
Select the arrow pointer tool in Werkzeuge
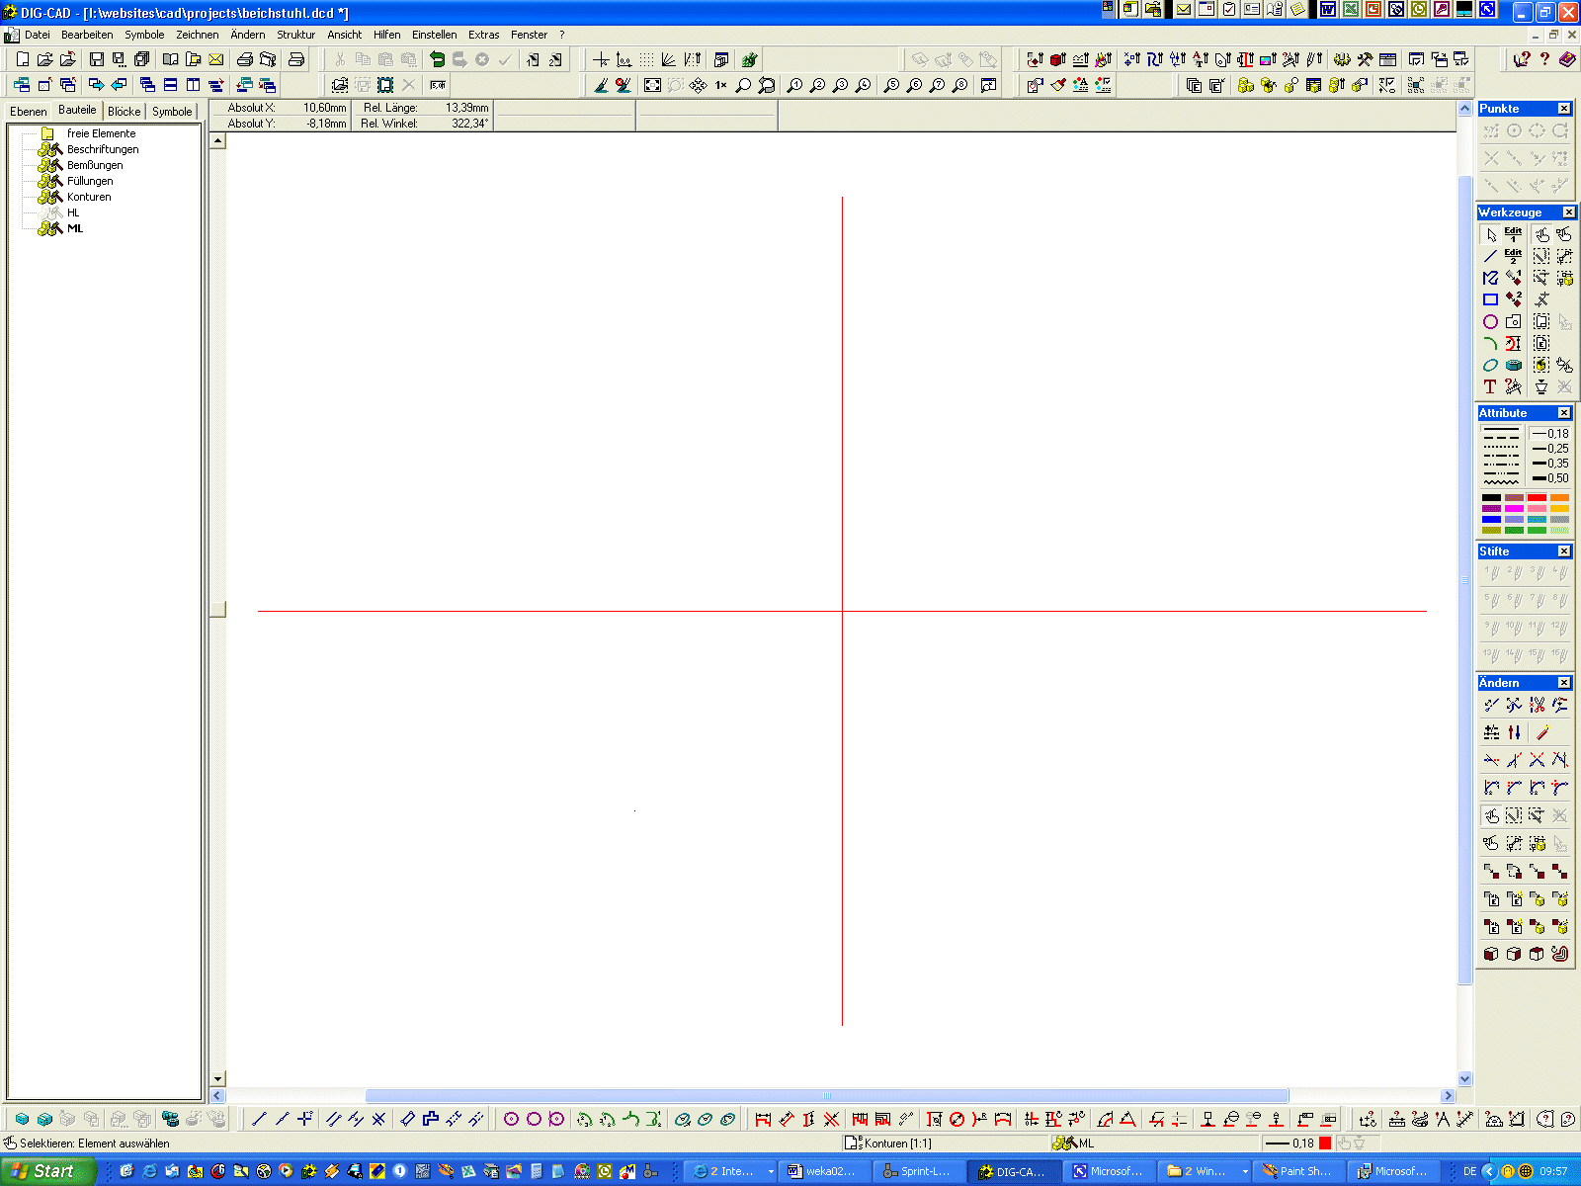1491,235
